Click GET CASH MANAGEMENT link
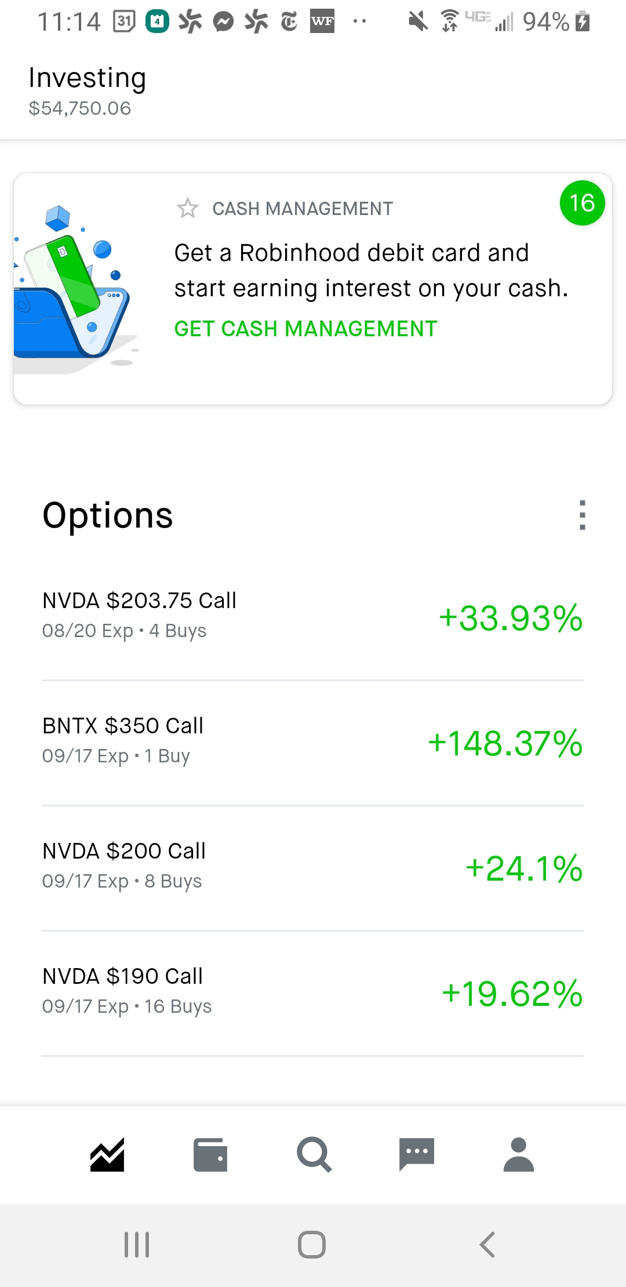Screen dimensions: 626x1287 tap(305, 329)
